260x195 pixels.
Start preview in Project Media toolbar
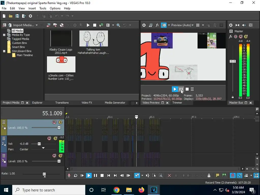click(88, 25)
